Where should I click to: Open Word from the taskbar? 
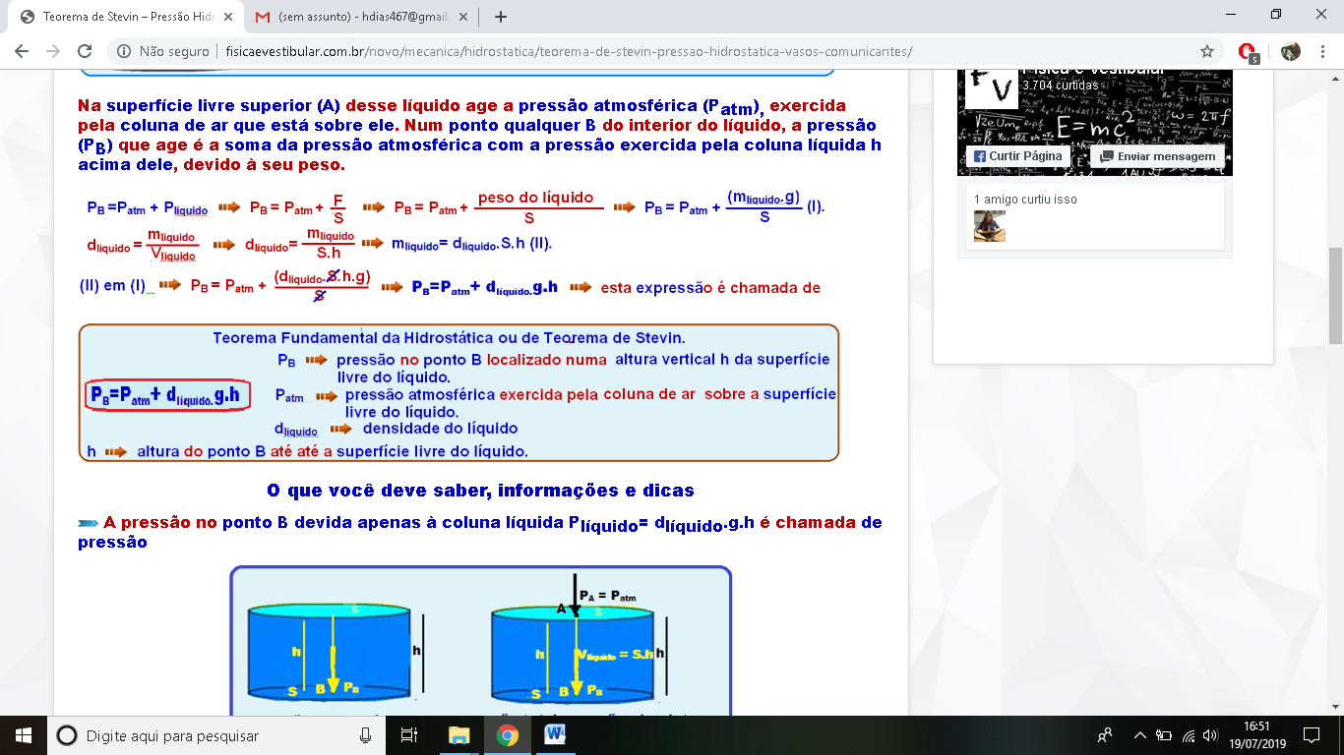point(554,735)
